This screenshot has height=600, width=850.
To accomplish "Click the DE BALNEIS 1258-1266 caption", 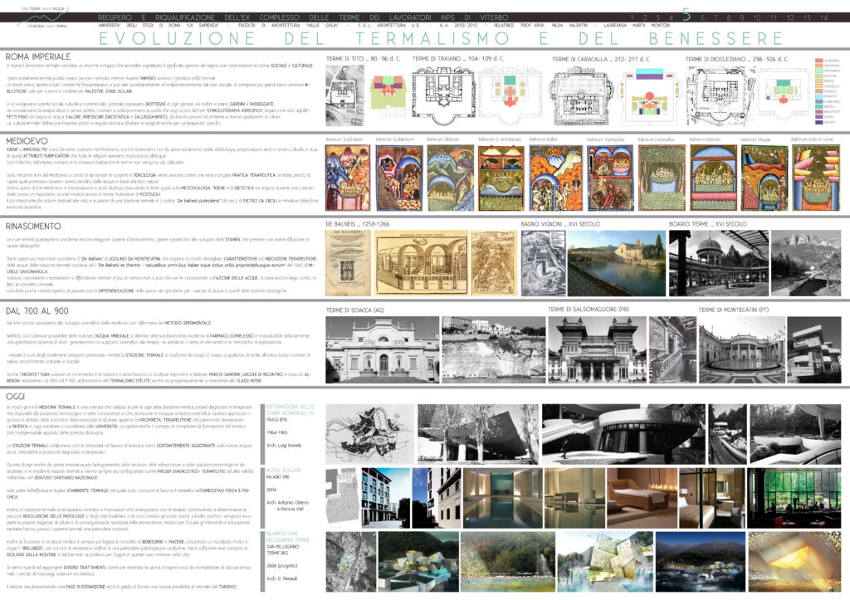I will [x=357, y=224].
